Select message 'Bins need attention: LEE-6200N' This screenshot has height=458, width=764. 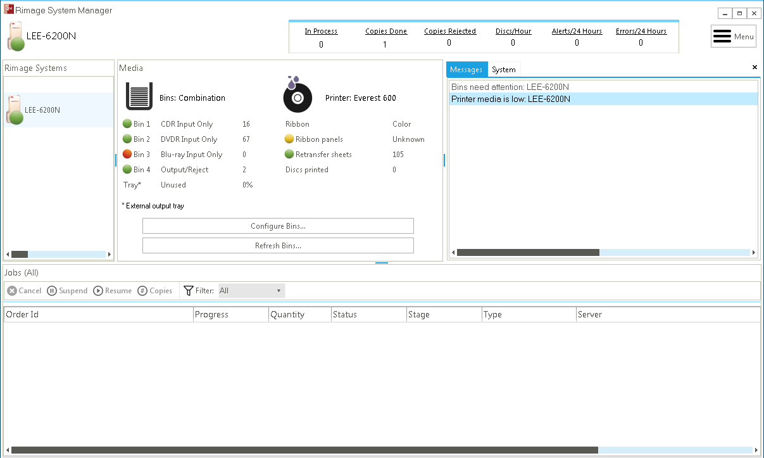(603, 87)
